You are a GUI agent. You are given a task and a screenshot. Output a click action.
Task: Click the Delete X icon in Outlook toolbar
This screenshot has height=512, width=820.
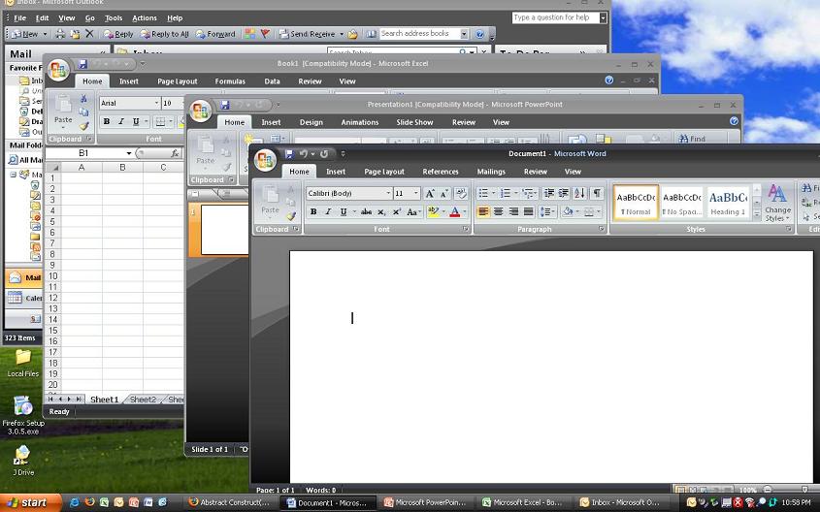[x=89, y=34]
